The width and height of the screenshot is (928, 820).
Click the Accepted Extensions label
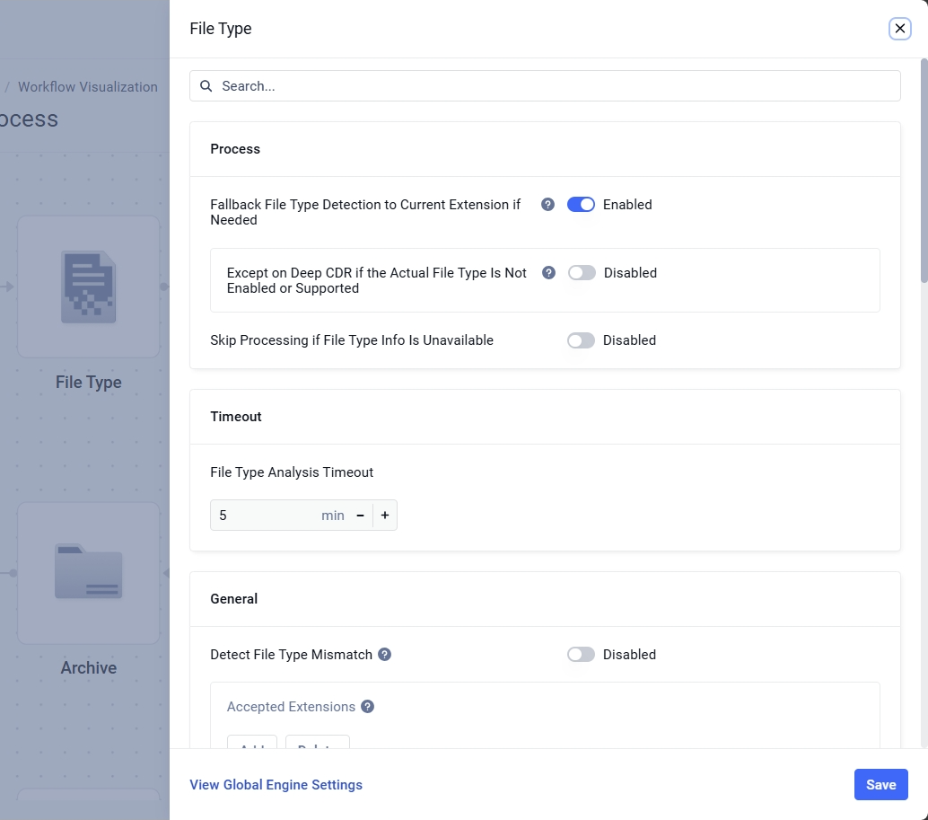coord(291,706)
